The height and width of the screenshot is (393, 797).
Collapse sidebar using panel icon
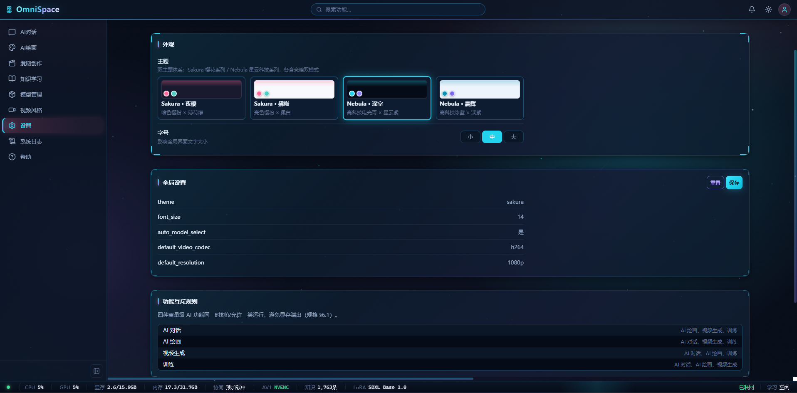pos(97,371)
